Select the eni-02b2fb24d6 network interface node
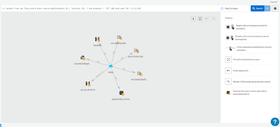 point(119,37)
